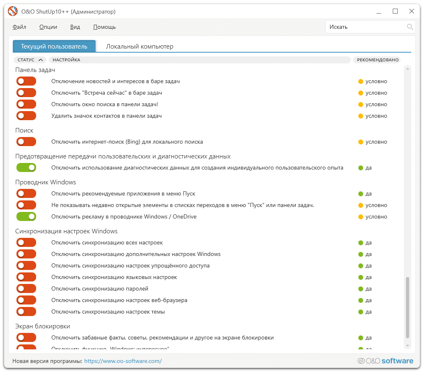Open the Опции menu

(x=48, y=27)
